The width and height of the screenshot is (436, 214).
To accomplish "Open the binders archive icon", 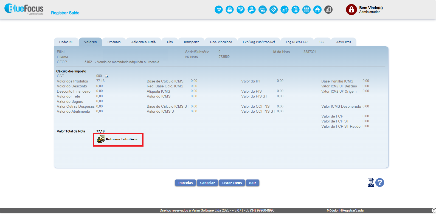I will point(306,10).
